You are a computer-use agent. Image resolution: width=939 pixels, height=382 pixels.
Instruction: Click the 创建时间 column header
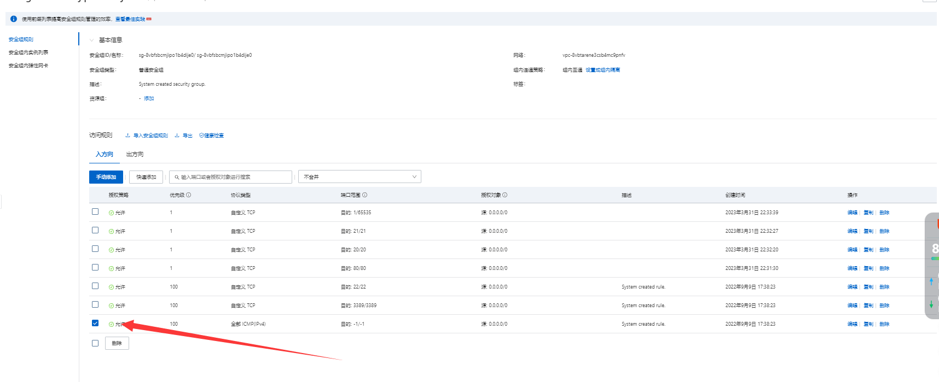click(x=735, y=195)
